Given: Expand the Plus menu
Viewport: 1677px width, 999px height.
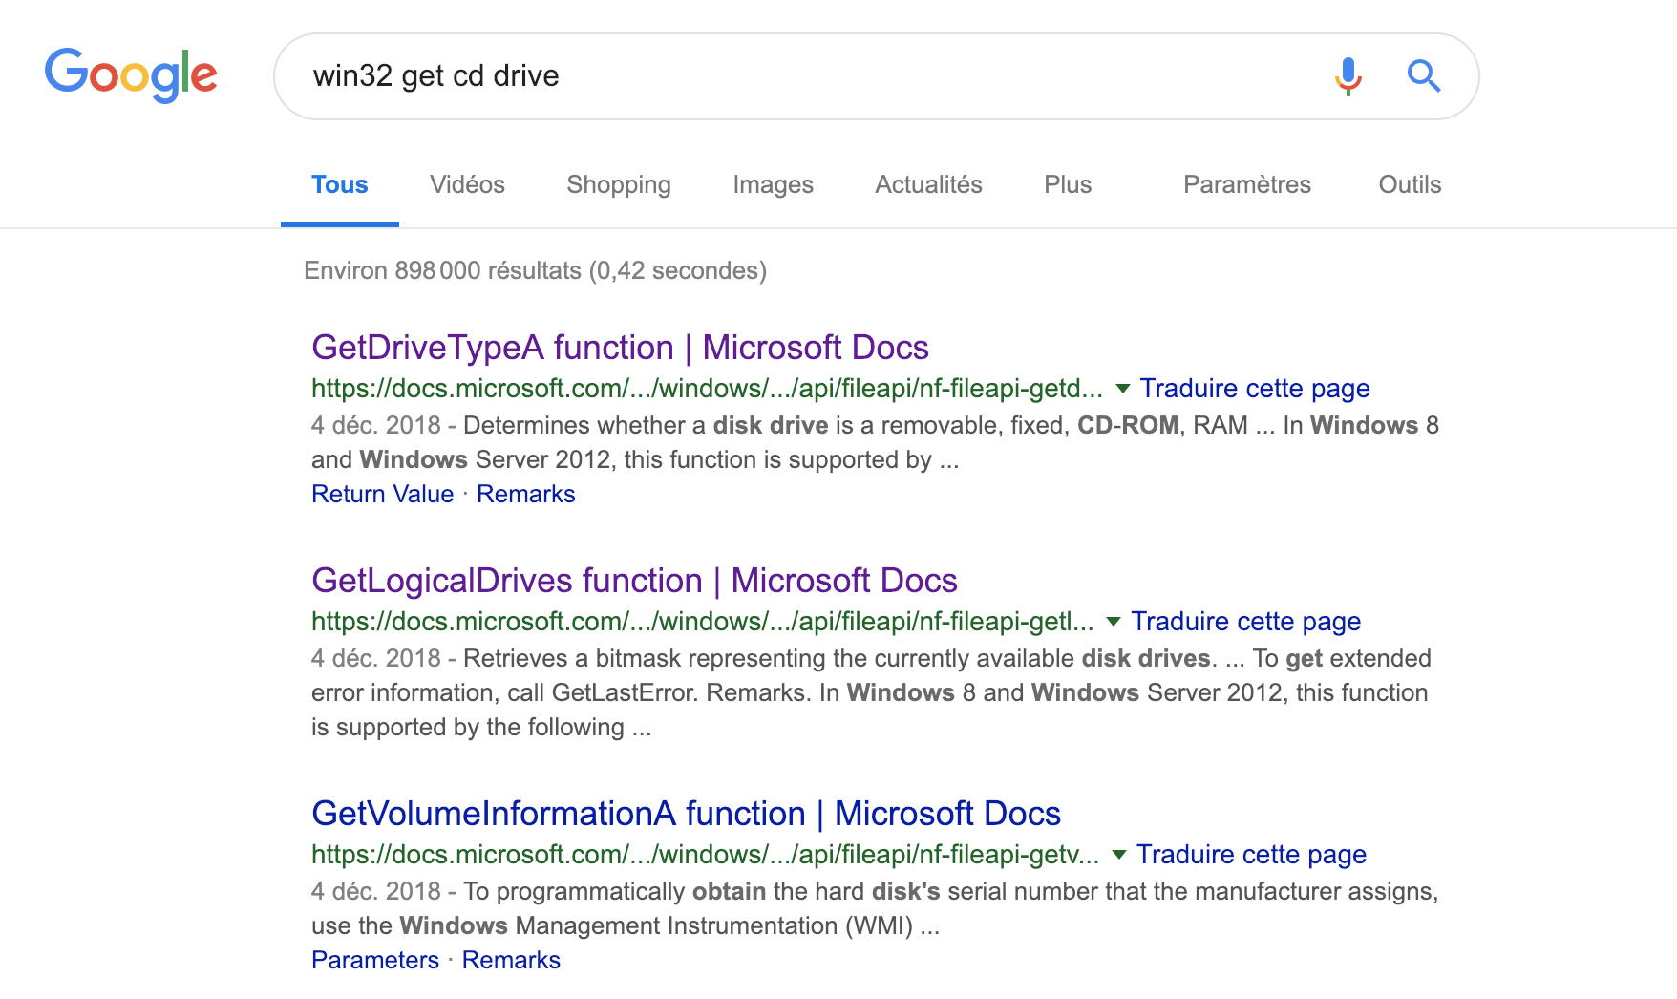Looking at the screenshot, I should (x=1067, y=184).
